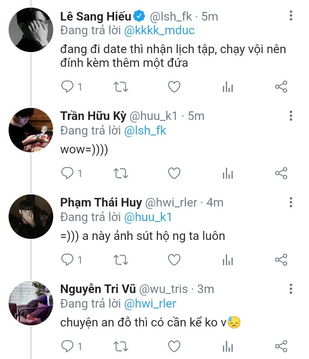The height and width of the screenshot is (359, 309).
Task: Share Nguyễn Tri Vũ's tweet
Action: click(x=281, y=346)
